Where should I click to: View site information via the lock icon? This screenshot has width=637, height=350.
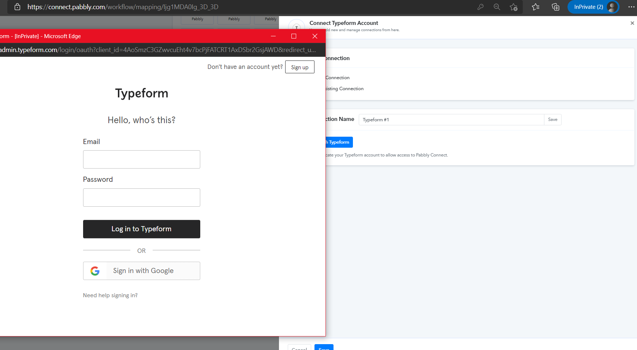pyautogui.click(x=17, y=7)
